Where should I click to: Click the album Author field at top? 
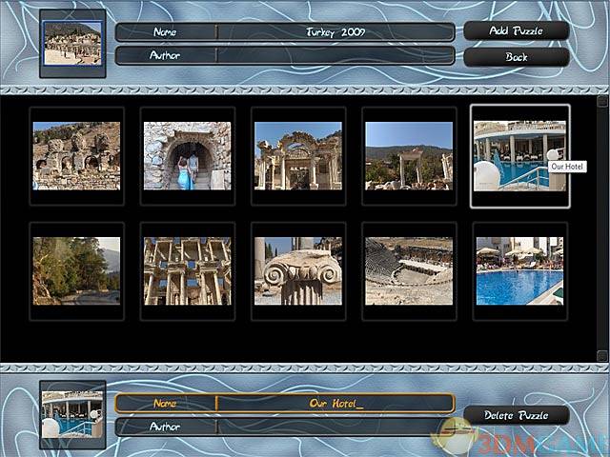point(335,55)
